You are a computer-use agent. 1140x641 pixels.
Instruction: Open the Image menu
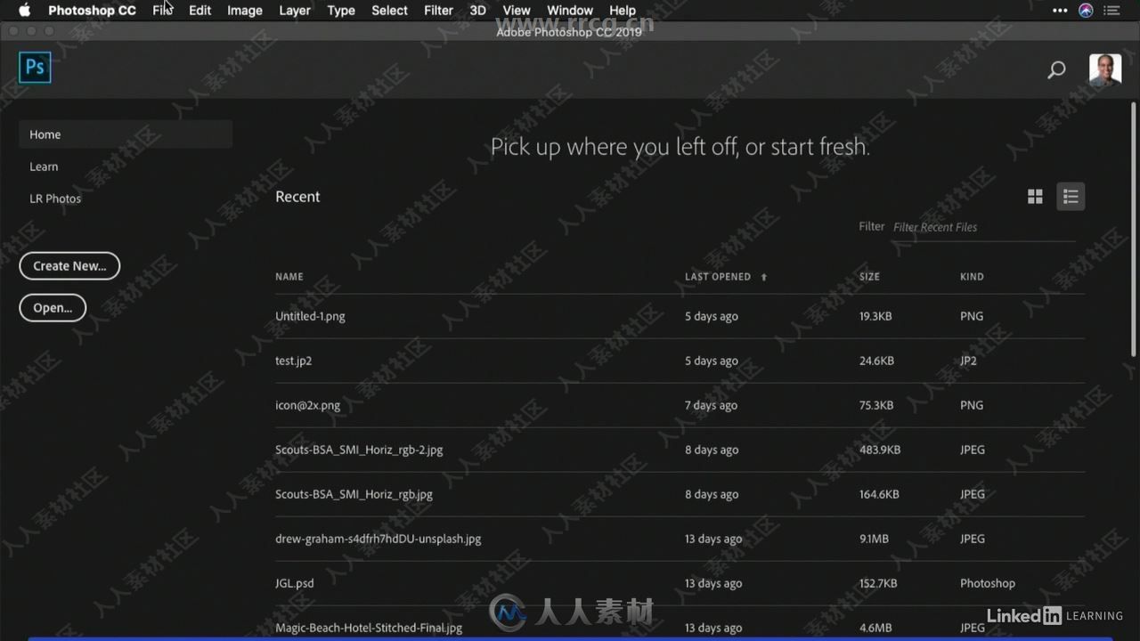[x=245, y=11]
